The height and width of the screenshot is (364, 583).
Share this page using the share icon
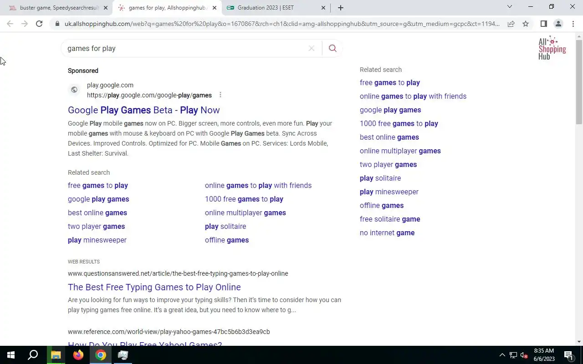pos(511,24)
